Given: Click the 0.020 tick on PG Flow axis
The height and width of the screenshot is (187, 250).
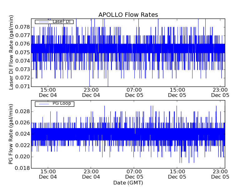Looking at the screenshot, I should coord(22,157).
